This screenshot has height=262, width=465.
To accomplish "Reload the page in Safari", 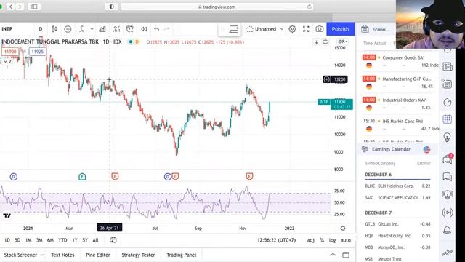I will (310, 7).
